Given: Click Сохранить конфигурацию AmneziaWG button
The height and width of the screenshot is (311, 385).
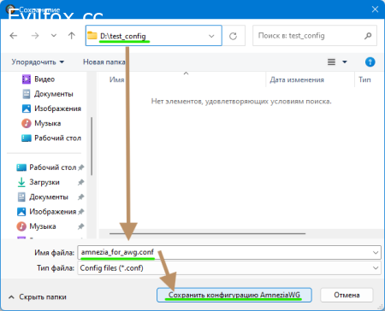Looking at the screenshot, I should 234,295.
